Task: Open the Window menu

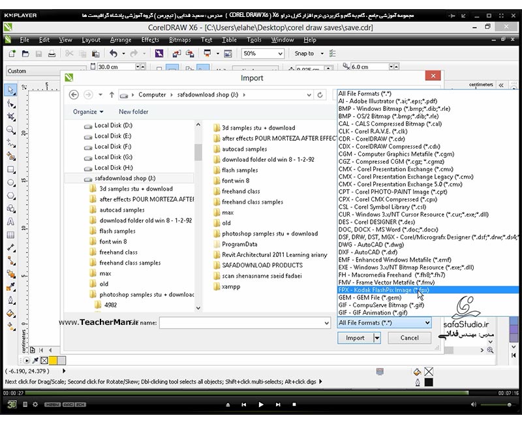Action: point(283,40)
